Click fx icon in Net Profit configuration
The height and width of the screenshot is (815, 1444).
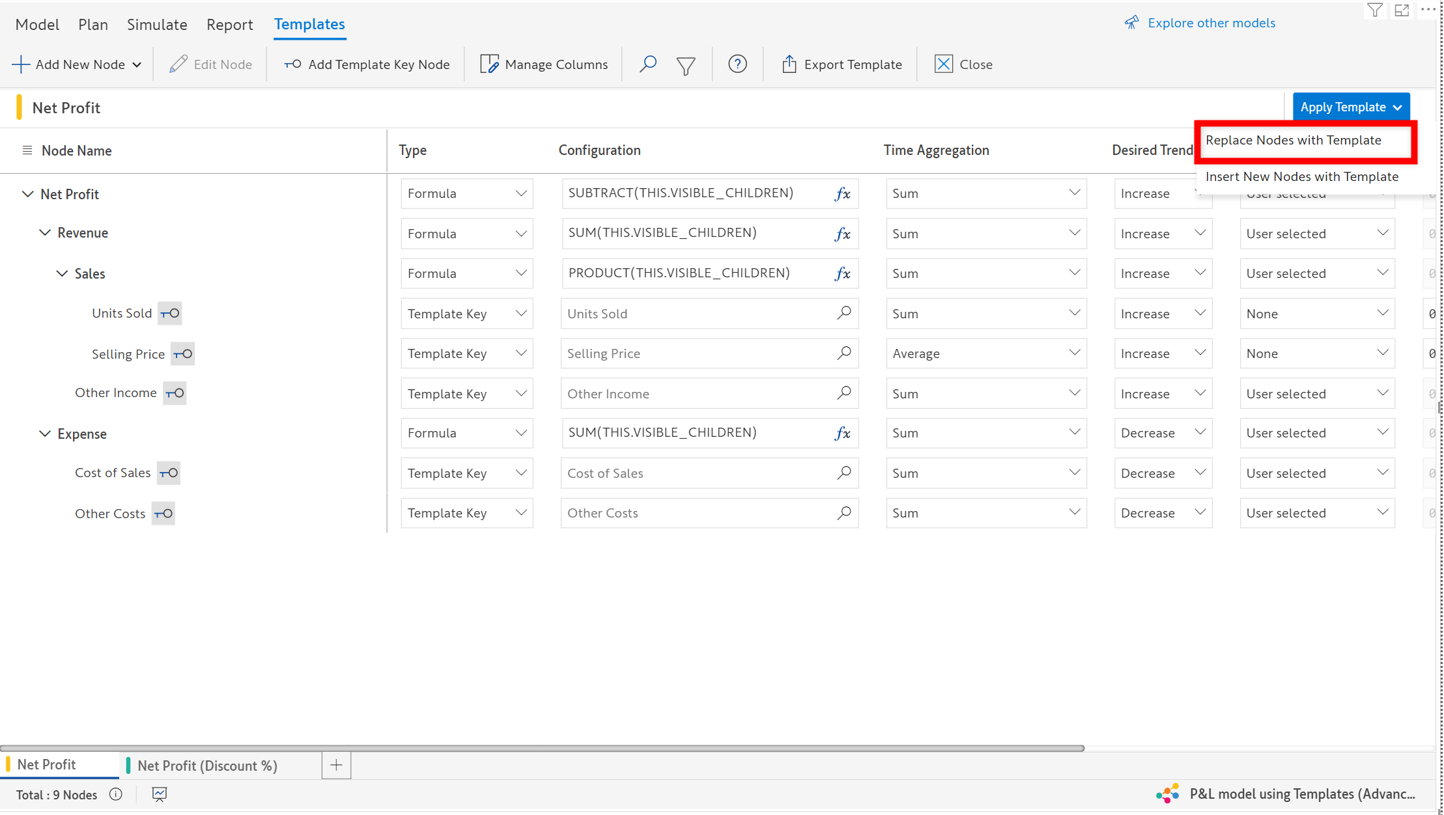click(x=842, y=193)
